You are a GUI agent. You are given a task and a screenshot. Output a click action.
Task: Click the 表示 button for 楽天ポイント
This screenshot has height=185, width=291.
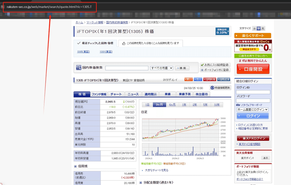pos(266,158)
